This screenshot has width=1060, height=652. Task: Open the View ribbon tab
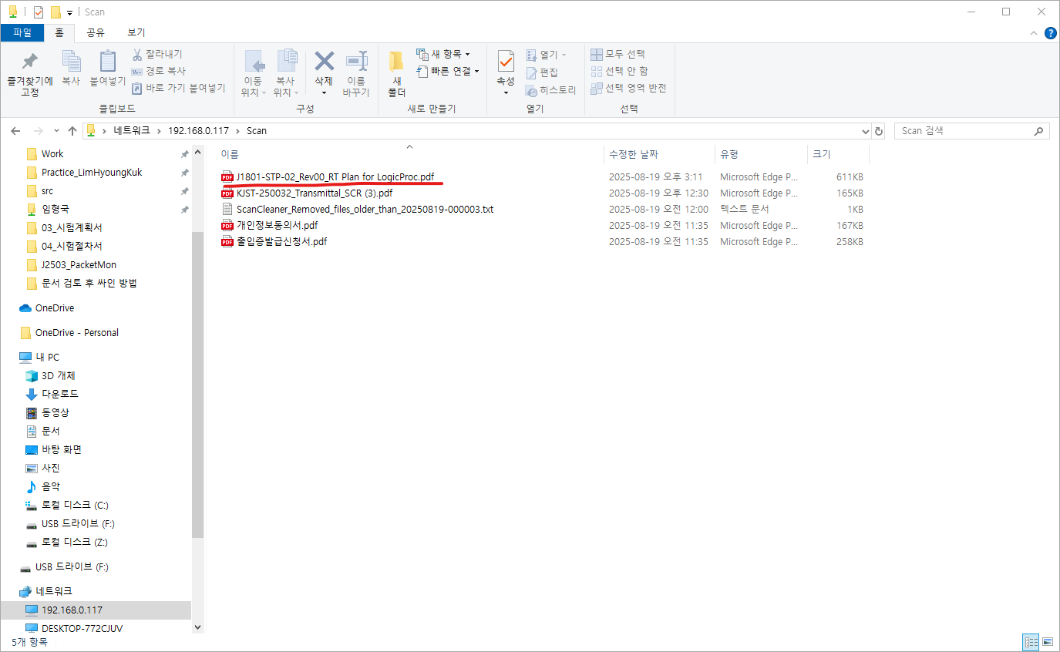click(x=136, y=32)
